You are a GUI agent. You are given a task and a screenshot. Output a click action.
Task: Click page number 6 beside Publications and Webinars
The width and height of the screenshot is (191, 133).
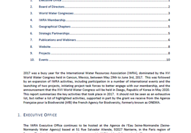coord(169,40)
